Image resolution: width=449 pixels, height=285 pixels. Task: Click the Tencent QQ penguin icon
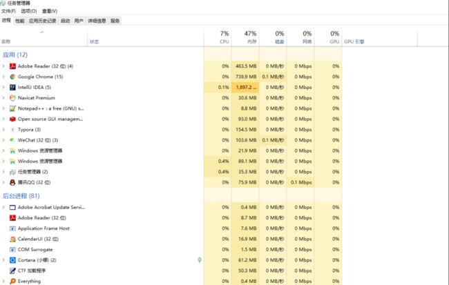pos(12,183)
